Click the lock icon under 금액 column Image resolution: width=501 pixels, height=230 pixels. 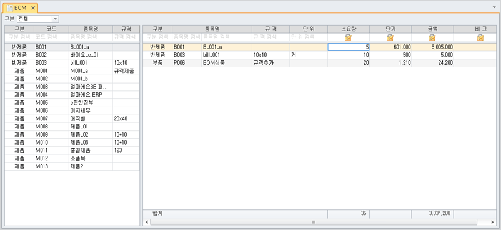pyautogui.click(x=432, y=37)
